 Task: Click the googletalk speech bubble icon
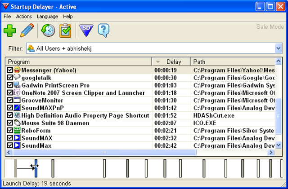tap(17, 78)
